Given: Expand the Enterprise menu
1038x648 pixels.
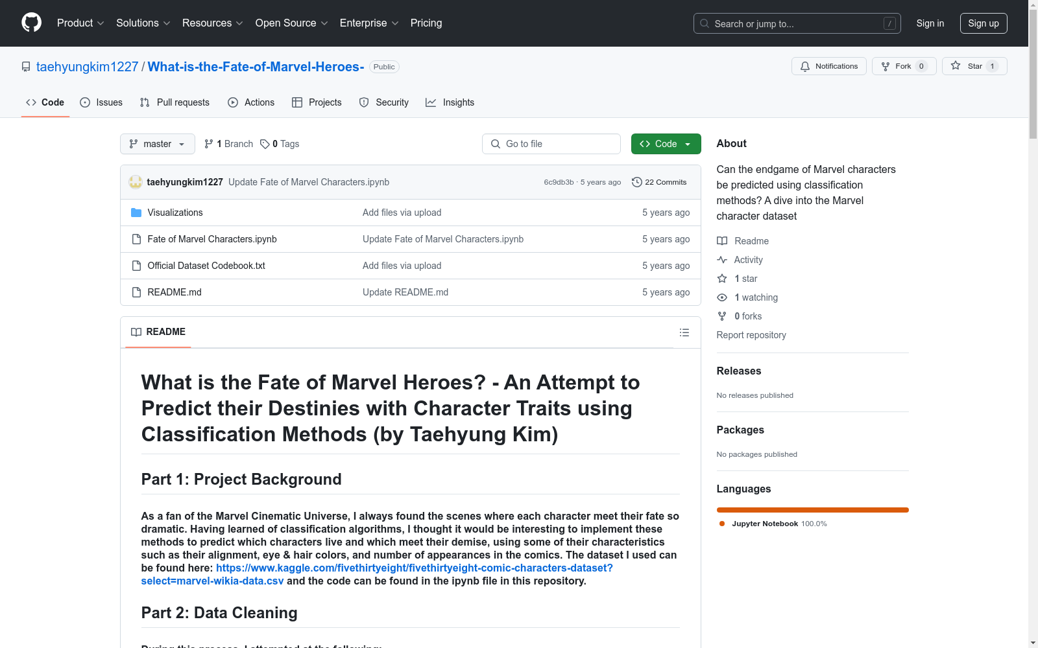Looking at the screenshot, I should 369,23.
